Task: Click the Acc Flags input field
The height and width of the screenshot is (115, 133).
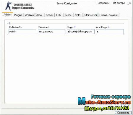Action: tap(110, 31)
